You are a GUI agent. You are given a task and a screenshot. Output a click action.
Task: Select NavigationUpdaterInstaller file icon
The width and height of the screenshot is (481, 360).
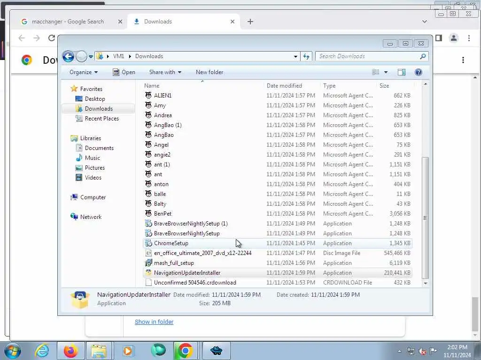point(148,272)
